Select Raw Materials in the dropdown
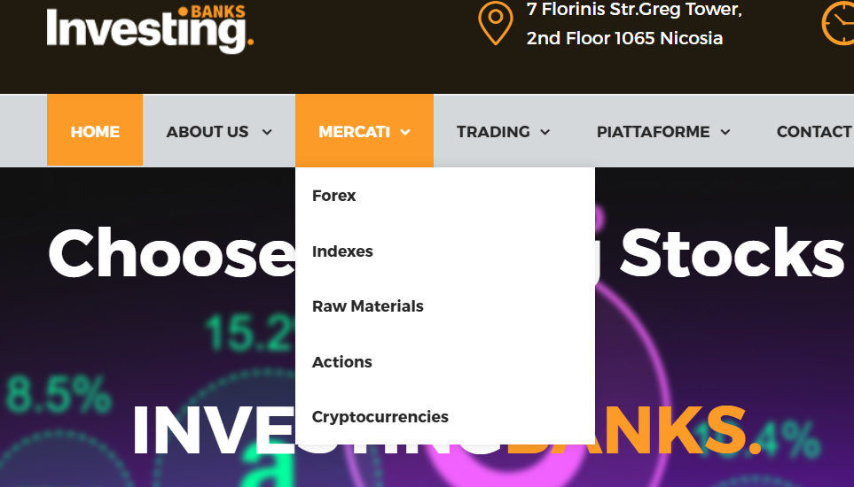 coord(368,306)
